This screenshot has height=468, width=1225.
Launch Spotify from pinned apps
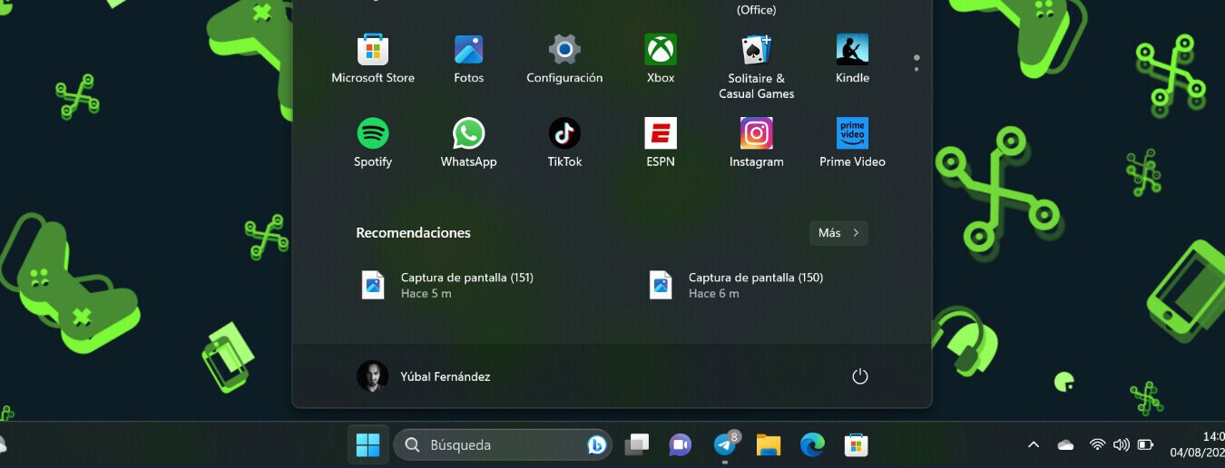click(x=373, y=143)
